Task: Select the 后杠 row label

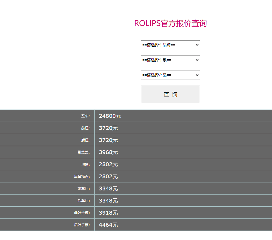Action: tap(85, 140)
